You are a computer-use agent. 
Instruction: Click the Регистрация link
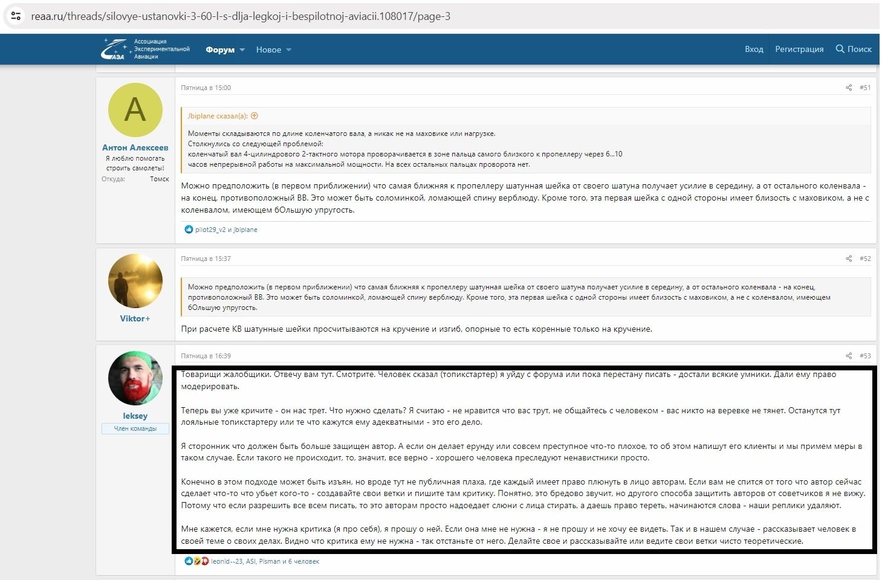point(799,49)
